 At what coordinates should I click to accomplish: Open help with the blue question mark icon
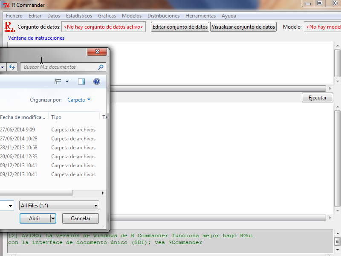tap(96, 81)
